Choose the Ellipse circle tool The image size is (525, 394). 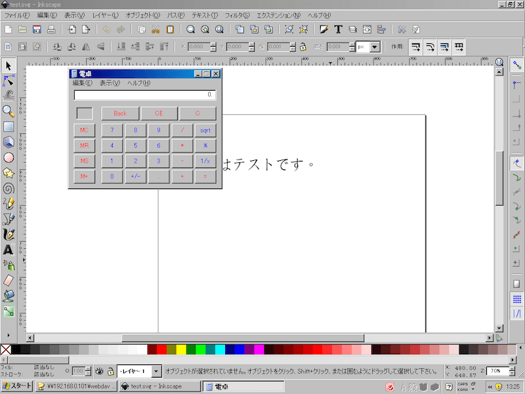pos(9,158)
